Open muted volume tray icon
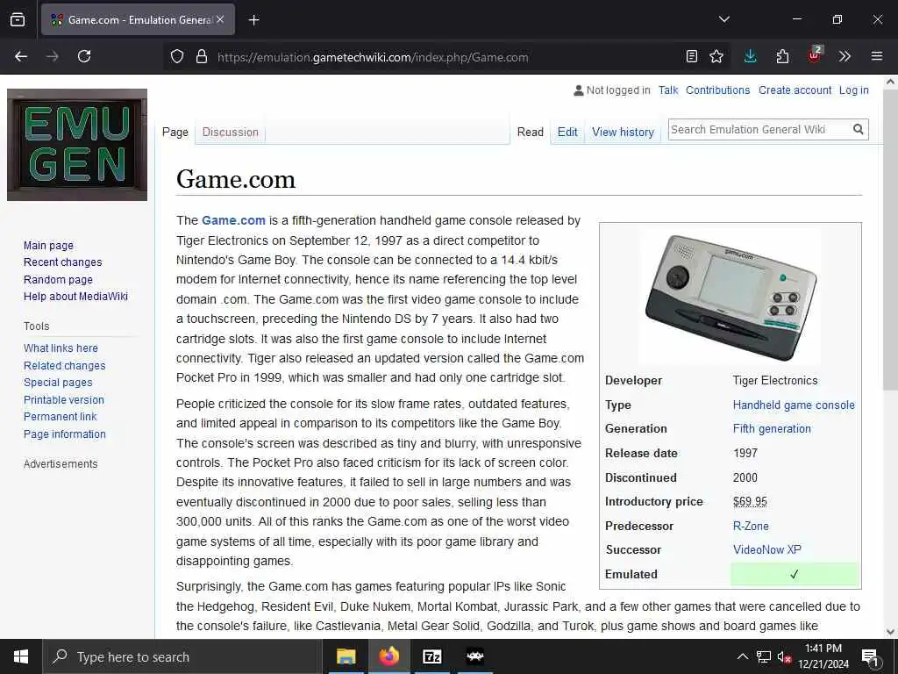Viewport: 898px width, 674px height. [785, 656]
